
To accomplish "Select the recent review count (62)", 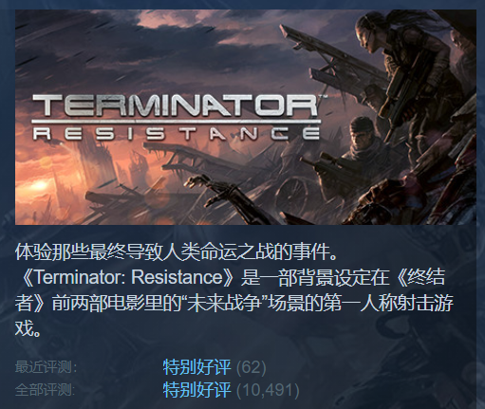I will tap(252, 367).
